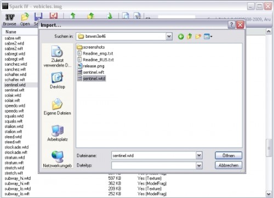Click the Öffnen button
The image size is (274, 198).
coord(229,155)
